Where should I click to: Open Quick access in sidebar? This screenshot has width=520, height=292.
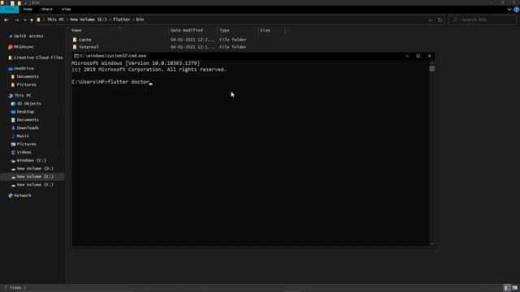click(x=28, y=36)
